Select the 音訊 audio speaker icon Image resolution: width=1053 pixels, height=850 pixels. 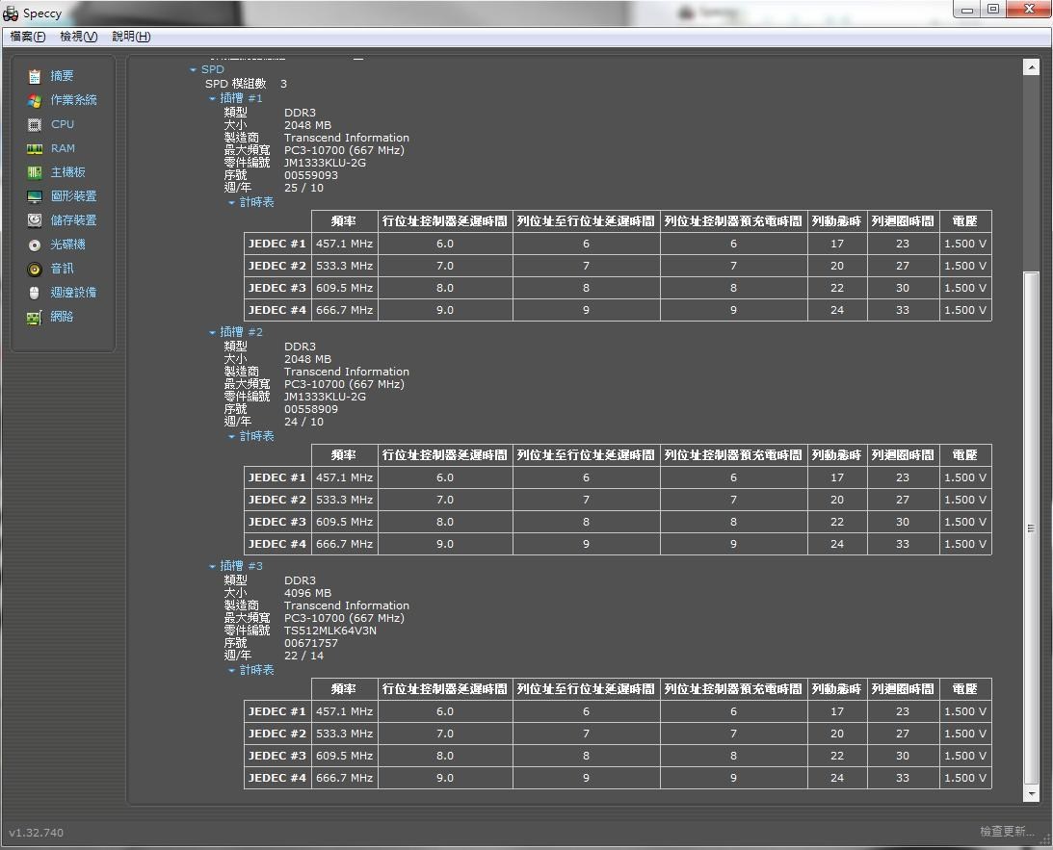35,269
